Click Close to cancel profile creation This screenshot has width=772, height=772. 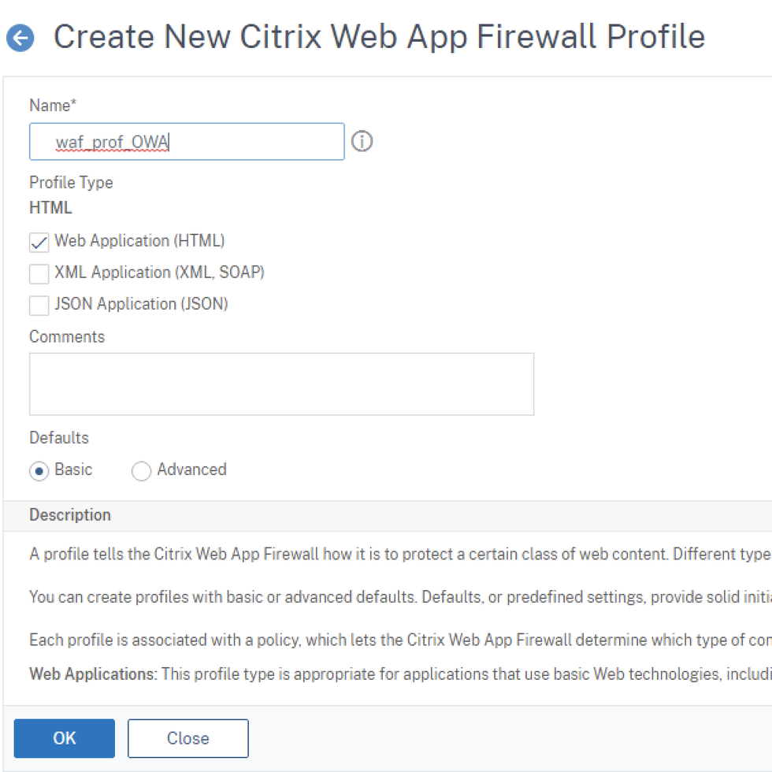(187, 738)
